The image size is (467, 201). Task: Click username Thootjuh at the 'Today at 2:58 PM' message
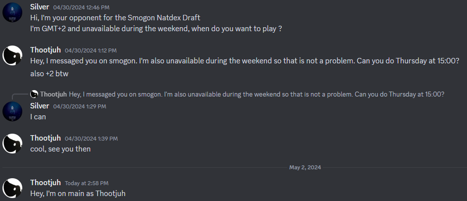tap(46, 183)
